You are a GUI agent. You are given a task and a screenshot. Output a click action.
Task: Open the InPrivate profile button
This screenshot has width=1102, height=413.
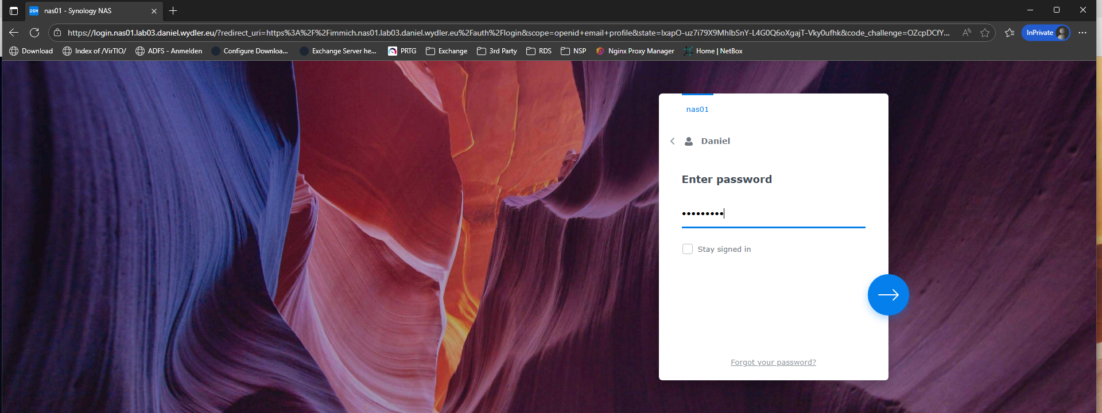(x=1046, y=33)
